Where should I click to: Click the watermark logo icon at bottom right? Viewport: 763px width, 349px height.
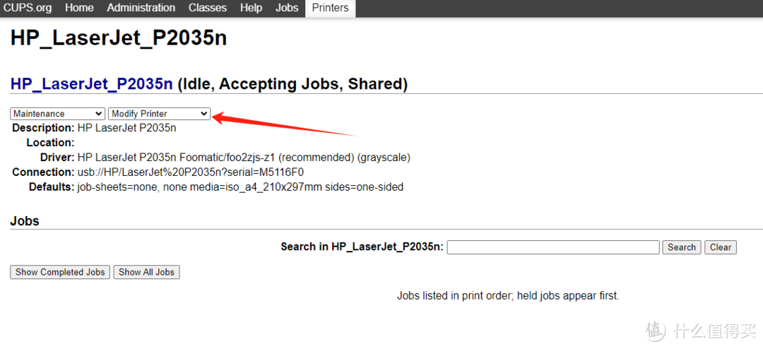pos(656,331)
